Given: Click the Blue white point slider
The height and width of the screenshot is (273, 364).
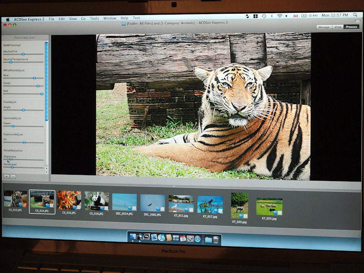Looking at the screenshot, I should pos(35,78).
